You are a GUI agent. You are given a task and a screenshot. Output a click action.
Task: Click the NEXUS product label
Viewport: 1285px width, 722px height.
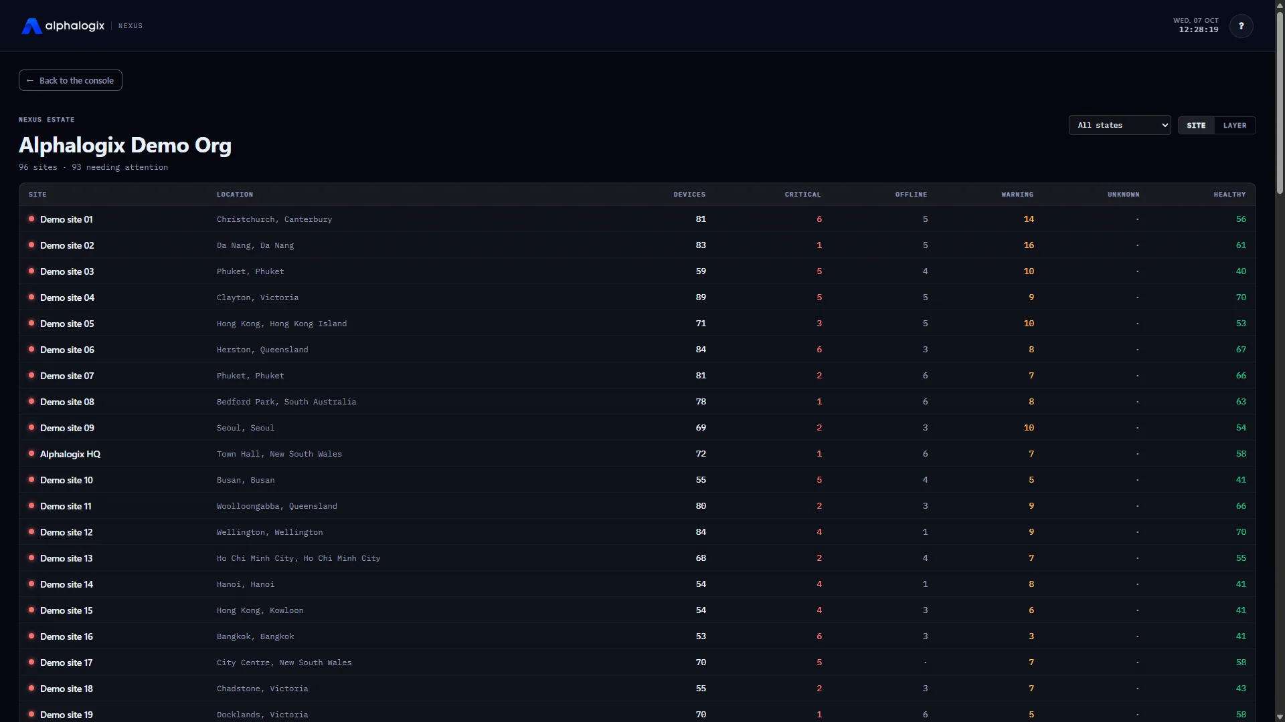click(131, 26)
